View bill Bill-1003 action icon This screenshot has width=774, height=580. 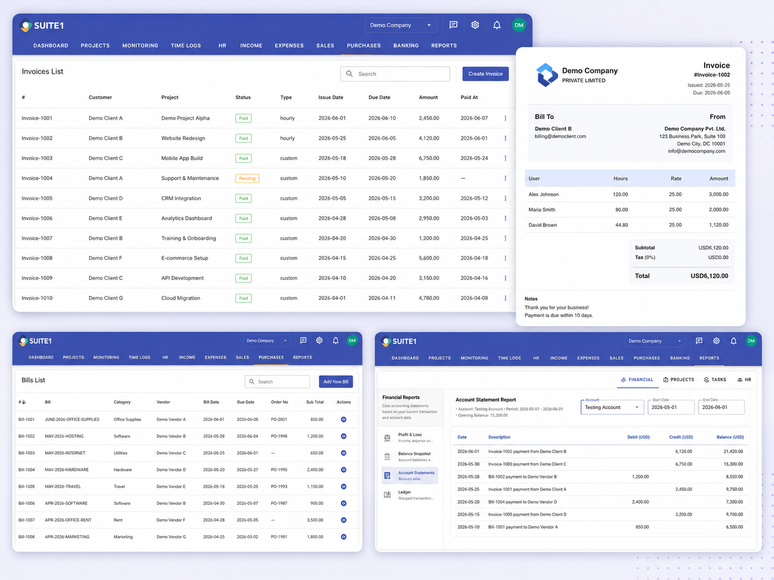344,453
